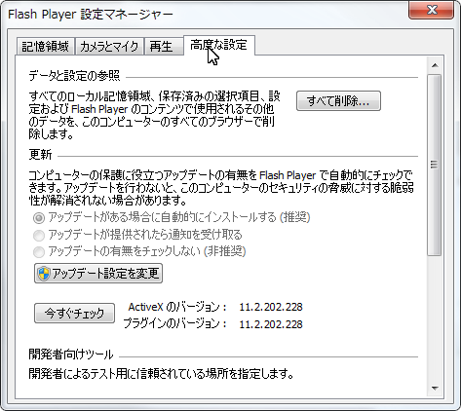
Task: Select the 高度な設定 tab
Action: click(219, 45)
